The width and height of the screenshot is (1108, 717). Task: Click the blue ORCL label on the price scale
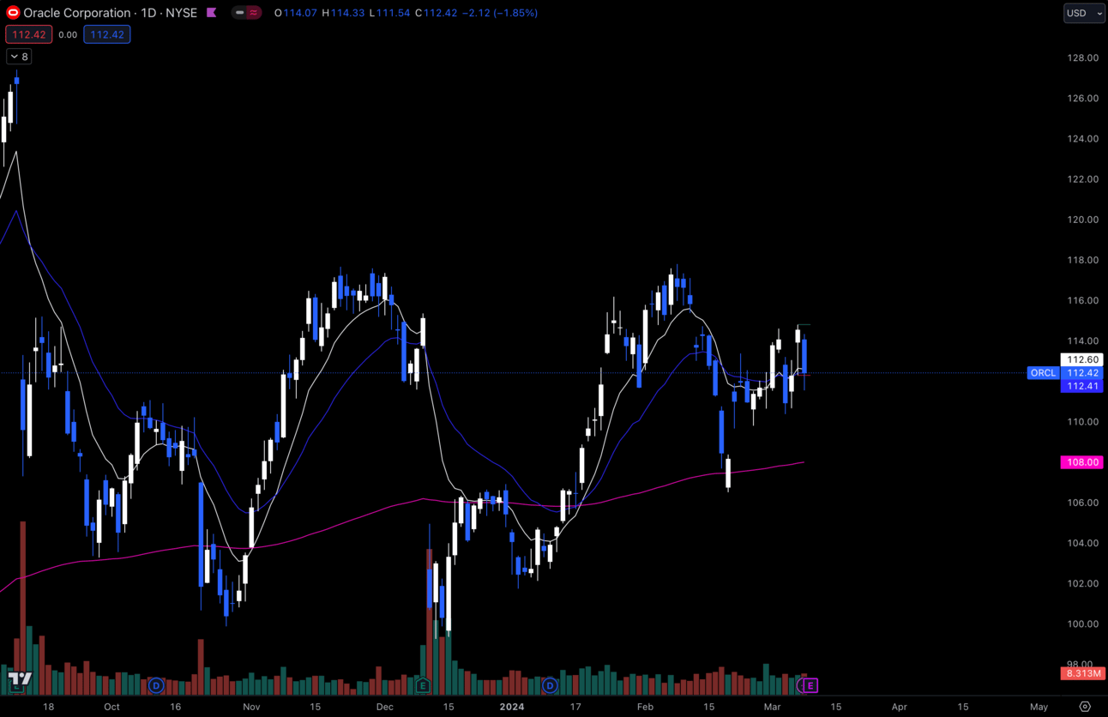pos(1043,373)
